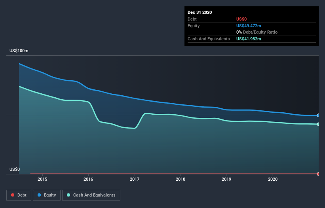Click the US$41.982m cash value
The width and height of the screenshot is (325, 208).
pos(249,39)
